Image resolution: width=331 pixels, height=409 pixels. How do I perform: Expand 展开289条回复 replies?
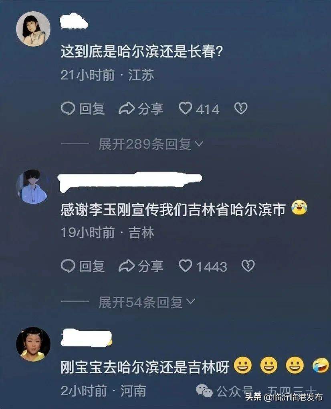pyautogui.click(x=151, y=144)
